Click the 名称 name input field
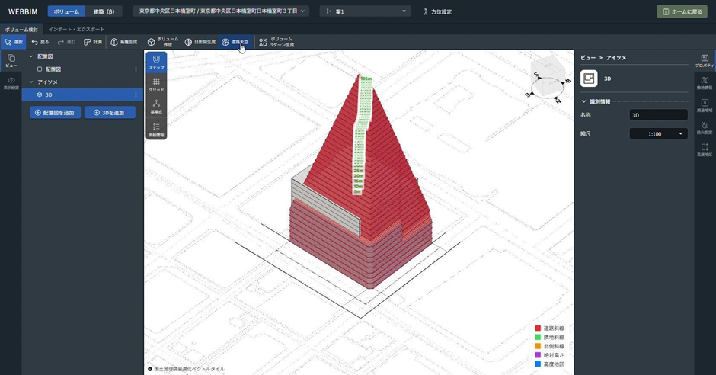The height and width of the screenshot is (375, 716). [658, 115]
